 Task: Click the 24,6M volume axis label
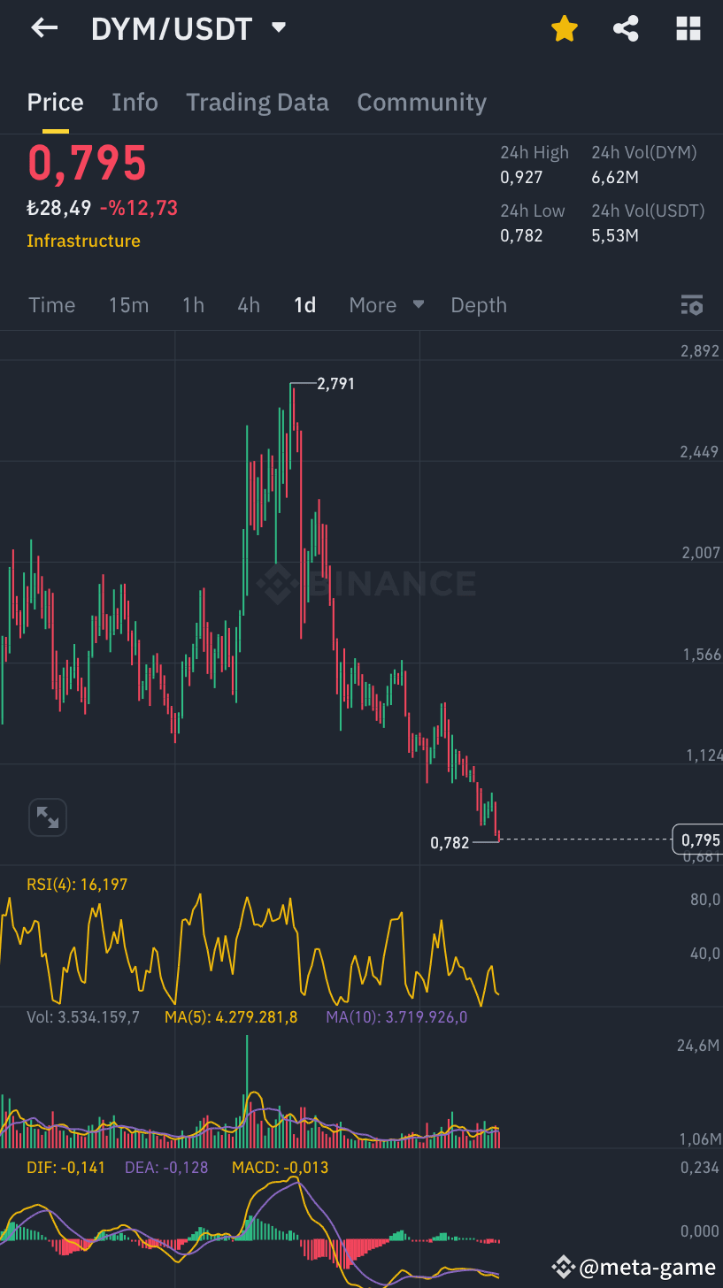coord(698,1046)
